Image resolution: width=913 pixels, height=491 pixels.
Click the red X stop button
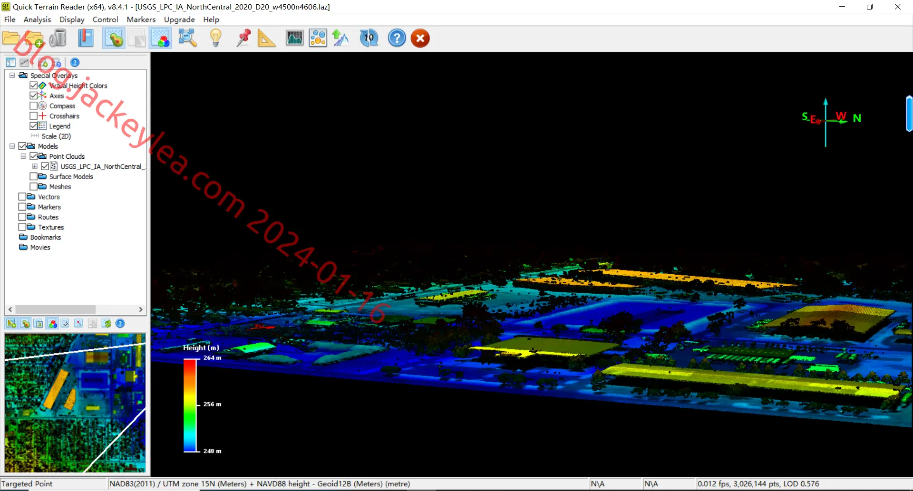420,38
